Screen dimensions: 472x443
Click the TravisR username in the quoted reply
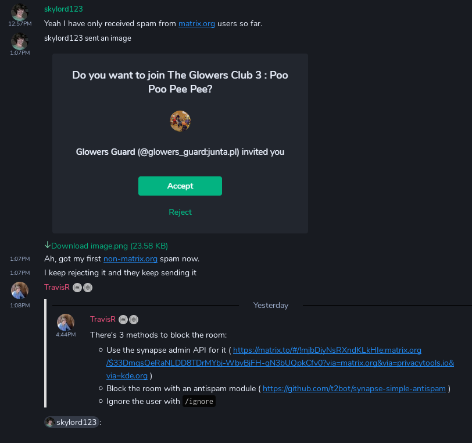[102, 320]
